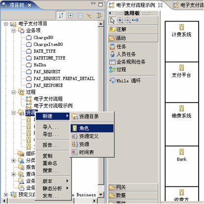The image size is (204, 204).
Task: Choose 发布... from the context menu
Action: (51, 196)
